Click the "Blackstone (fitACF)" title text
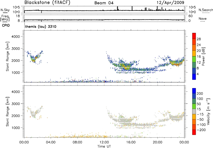 click(47, 2)
